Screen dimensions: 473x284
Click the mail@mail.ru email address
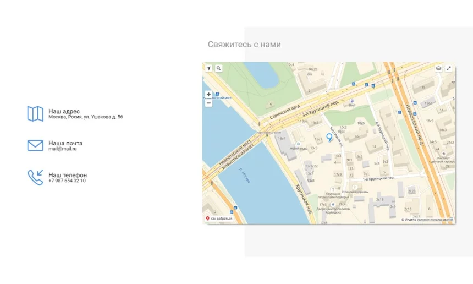63,149
